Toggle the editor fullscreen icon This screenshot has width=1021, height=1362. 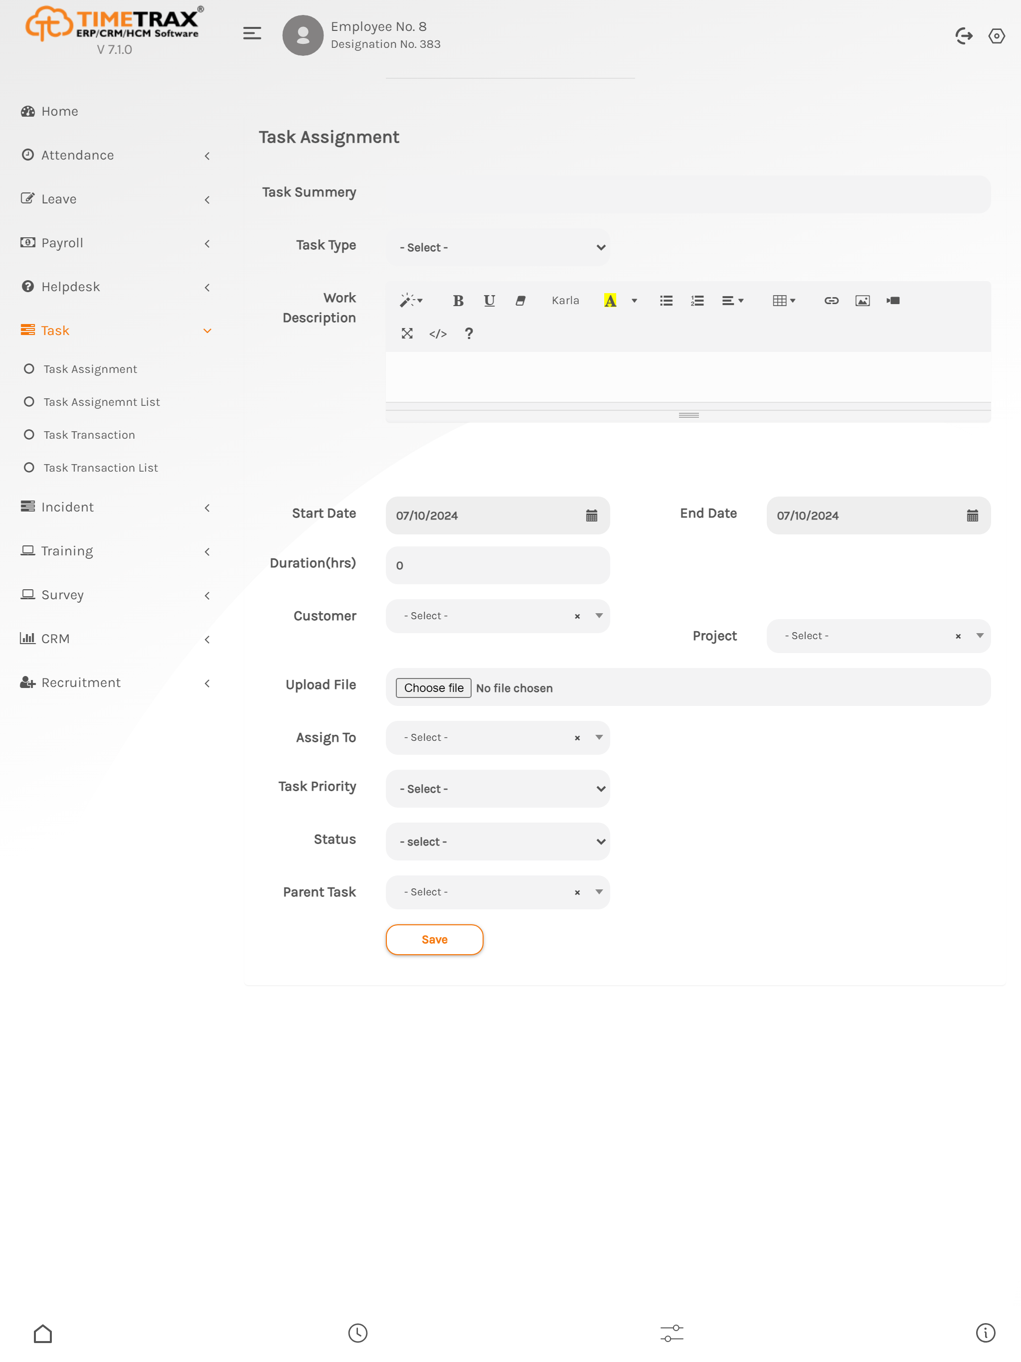pyautogui.click(x=407, y=333)
